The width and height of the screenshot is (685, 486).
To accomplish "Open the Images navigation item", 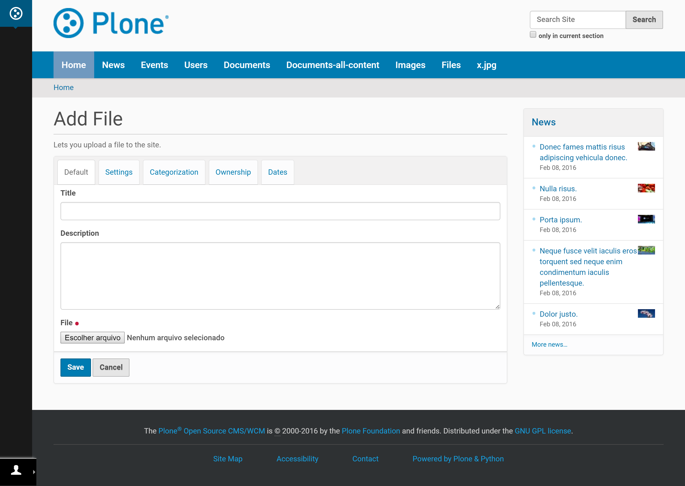I will coord(410,65).
